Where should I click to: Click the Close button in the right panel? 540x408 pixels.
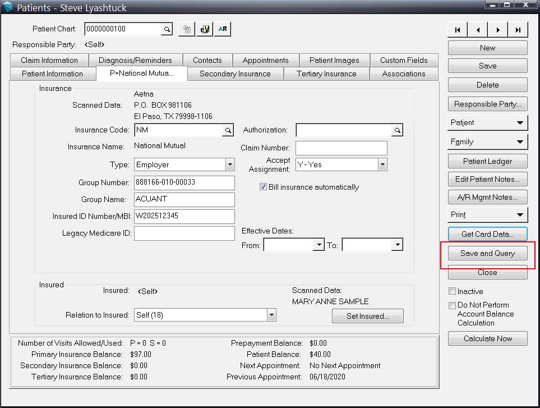[x=487, y=272]
